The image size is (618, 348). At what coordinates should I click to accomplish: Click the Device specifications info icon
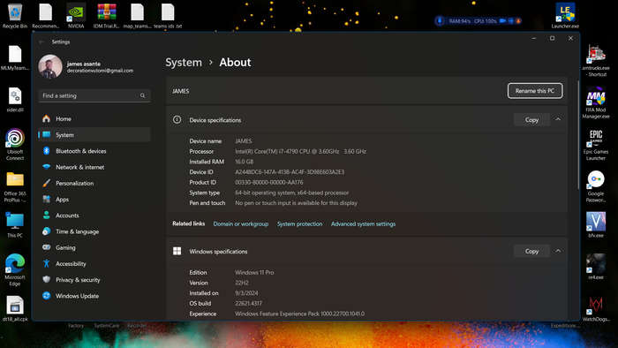pos(177,119)
